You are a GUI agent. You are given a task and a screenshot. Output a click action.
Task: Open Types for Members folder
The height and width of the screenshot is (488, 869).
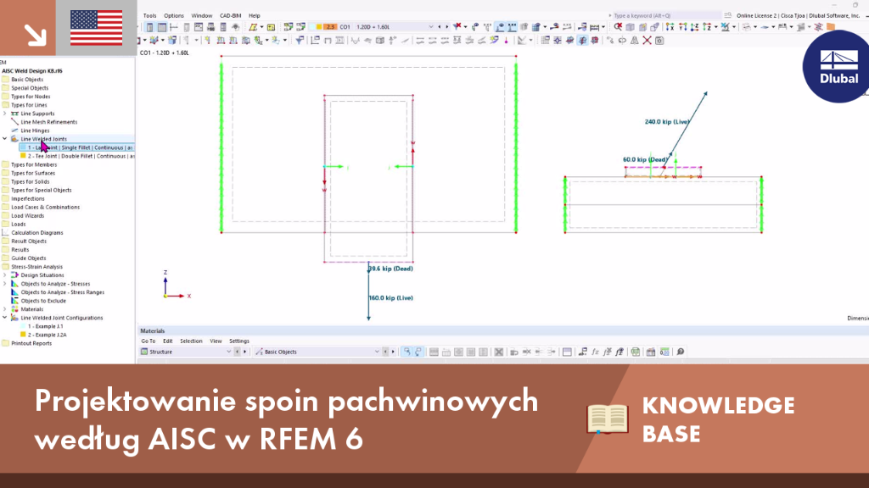34,164
